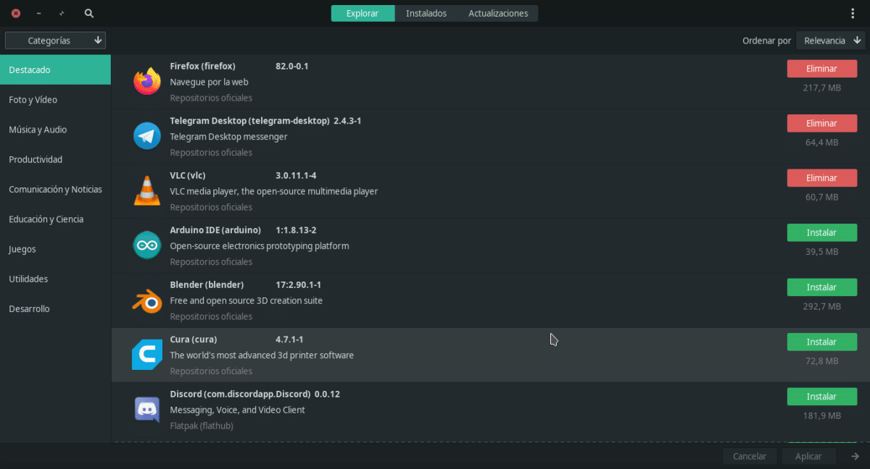Click the Telegram Desktop icon

[147, 136]
